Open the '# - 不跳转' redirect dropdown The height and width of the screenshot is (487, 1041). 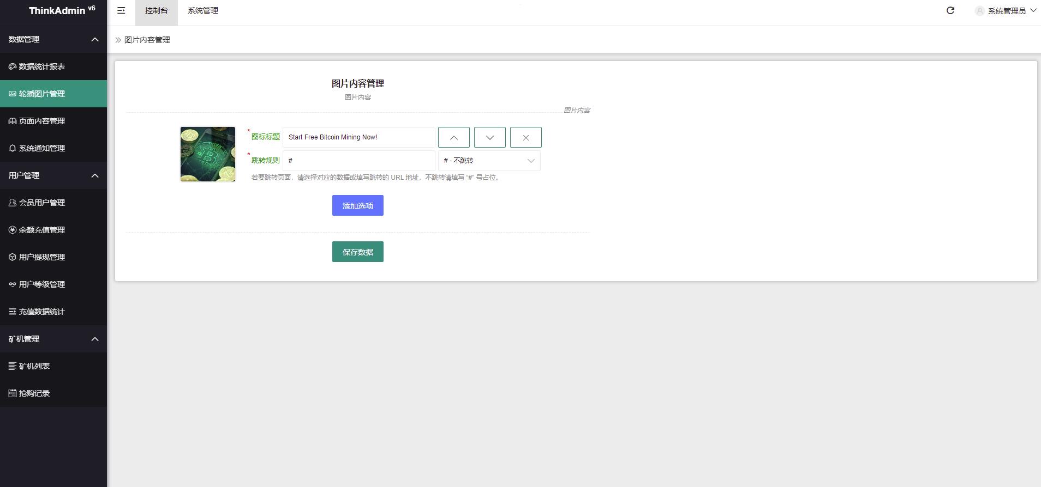[489, 161]
